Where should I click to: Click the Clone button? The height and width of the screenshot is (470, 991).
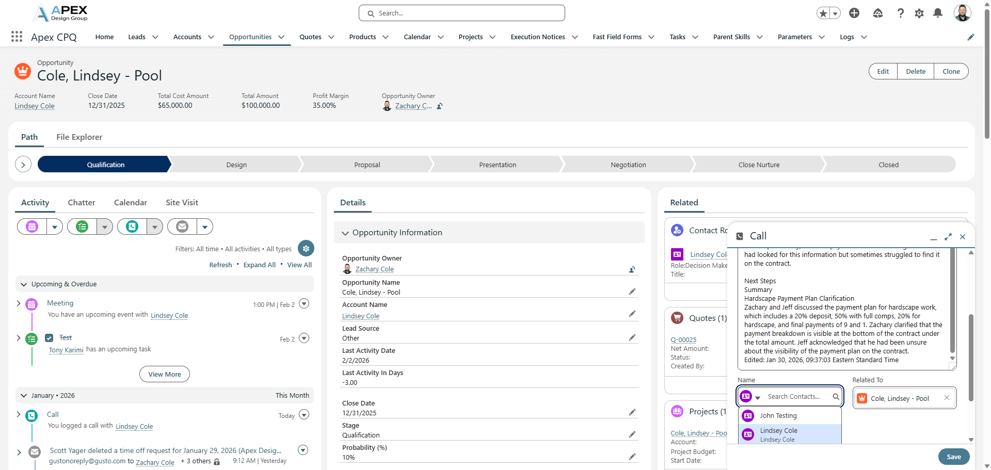coord(951,72)
